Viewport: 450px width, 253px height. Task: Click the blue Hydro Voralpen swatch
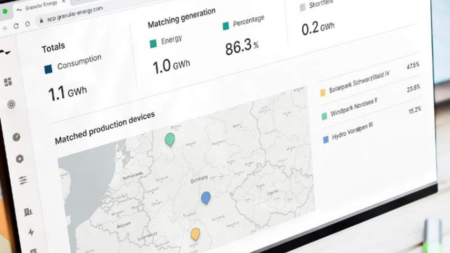pyautogui.click(x=326, y=139)
